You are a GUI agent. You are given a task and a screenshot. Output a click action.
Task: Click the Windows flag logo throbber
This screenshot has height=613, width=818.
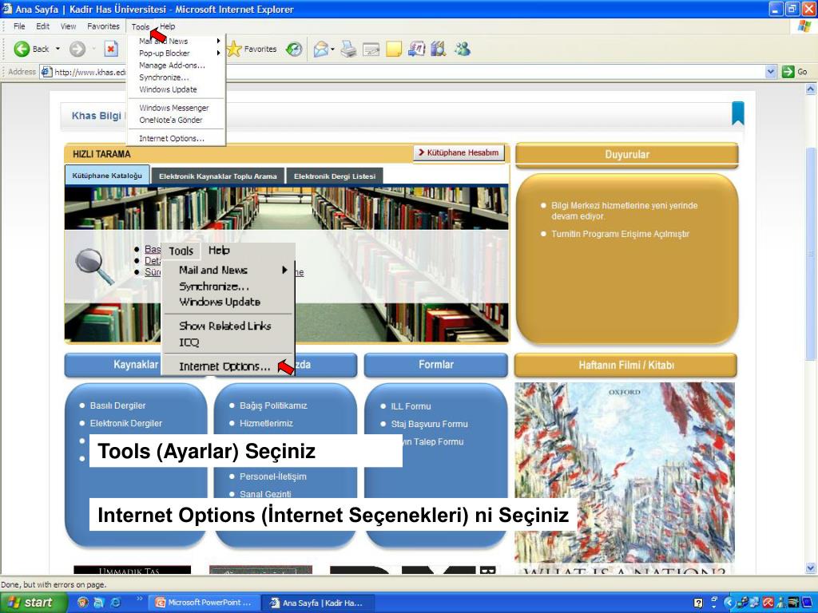coord(805,26)
